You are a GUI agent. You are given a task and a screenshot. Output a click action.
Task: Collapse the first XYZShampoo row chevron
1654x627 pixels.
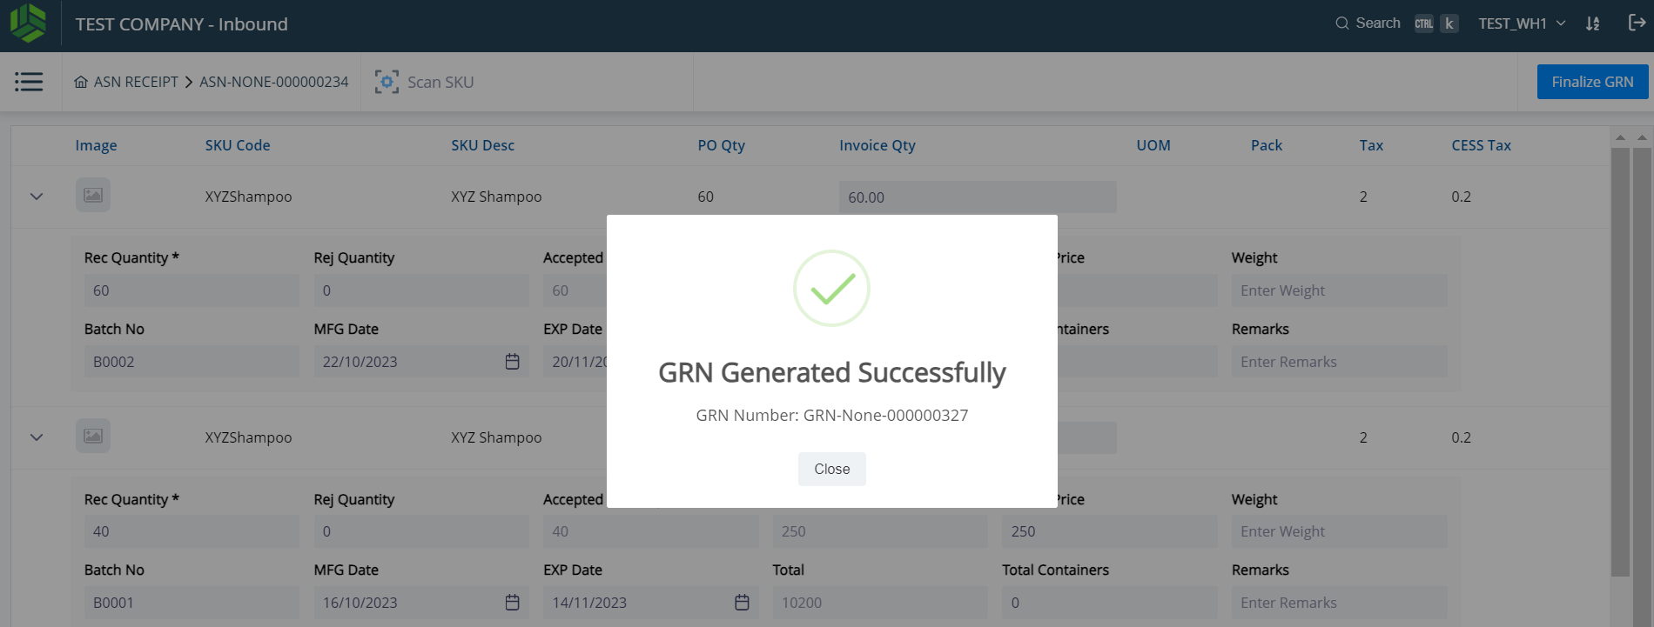coord(37,197)
